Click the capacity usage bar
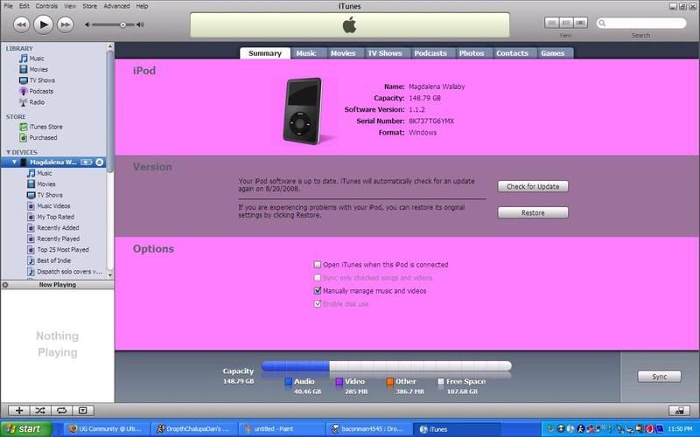This screenshot has width=700, height=437. click(387, 366)
